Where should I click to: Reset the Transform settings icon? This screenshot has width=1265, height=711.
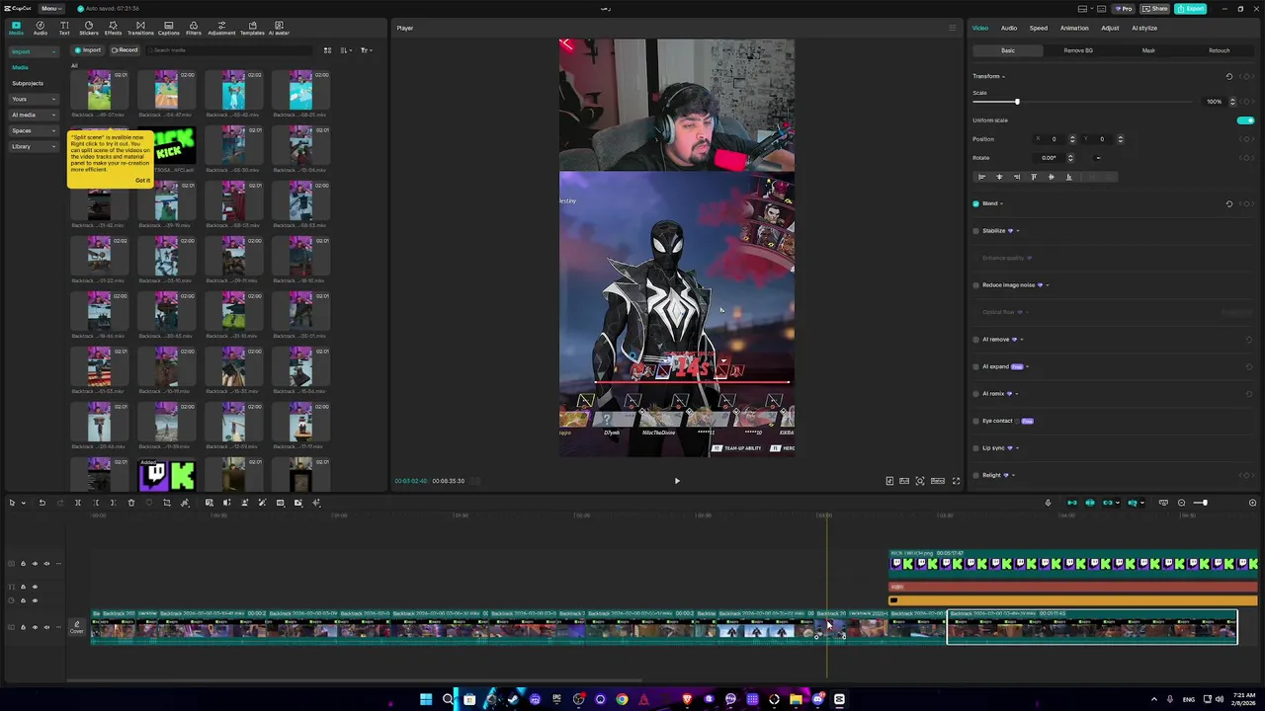click(x=1229, y=76)
